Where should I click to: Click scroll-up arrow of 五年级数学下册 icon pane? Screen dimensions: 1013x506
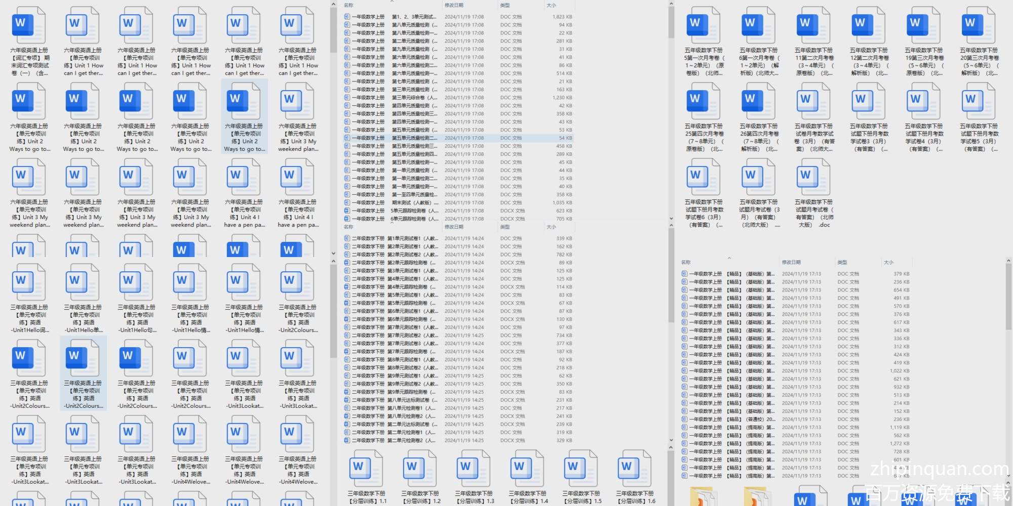click(671, 4)
